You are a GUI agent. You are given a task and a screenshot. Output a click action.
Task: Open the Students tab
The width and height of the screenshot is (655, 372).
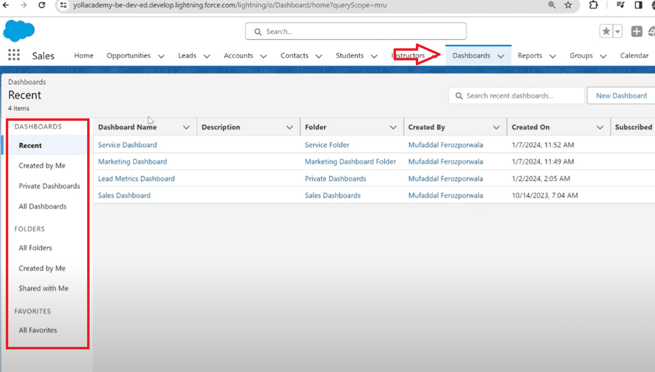pyautogui.click(x=350, y=56)
